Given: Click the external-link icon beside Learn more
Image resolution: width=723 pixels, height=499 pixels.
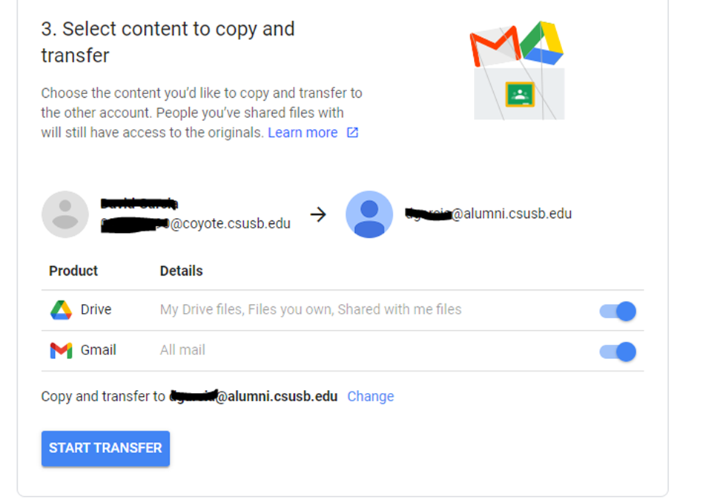Looking at the screenshot, I should (x=352, y=133).
